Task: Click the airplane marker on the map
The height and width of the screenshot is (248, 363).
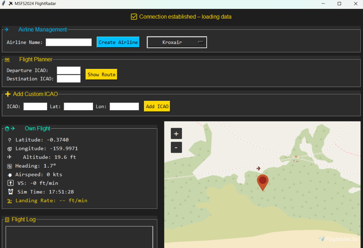Action: [x=258, y=168]
